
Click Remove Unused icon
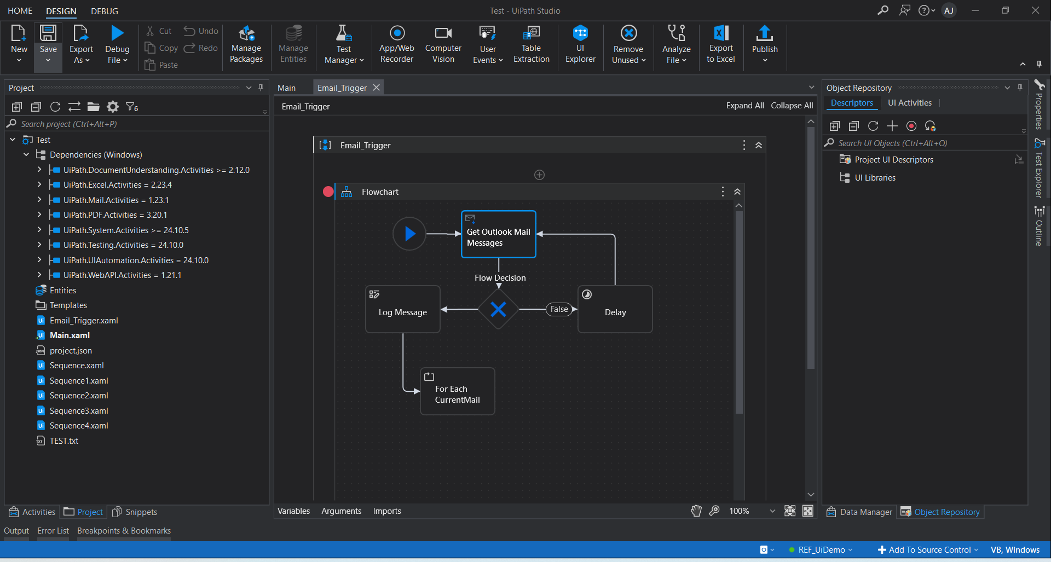pos(629,33)
